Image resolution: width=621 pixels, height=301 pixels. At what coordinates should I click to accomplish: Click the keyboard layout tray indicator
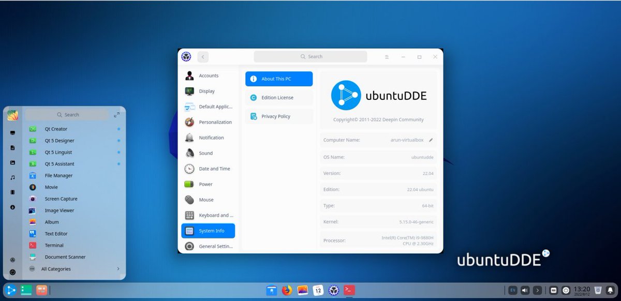coord(513,290)
